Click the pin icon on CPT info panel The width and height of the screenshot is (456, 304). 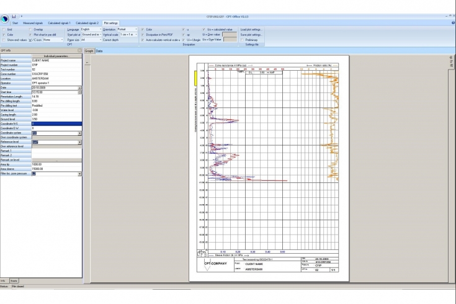[79, 49]
